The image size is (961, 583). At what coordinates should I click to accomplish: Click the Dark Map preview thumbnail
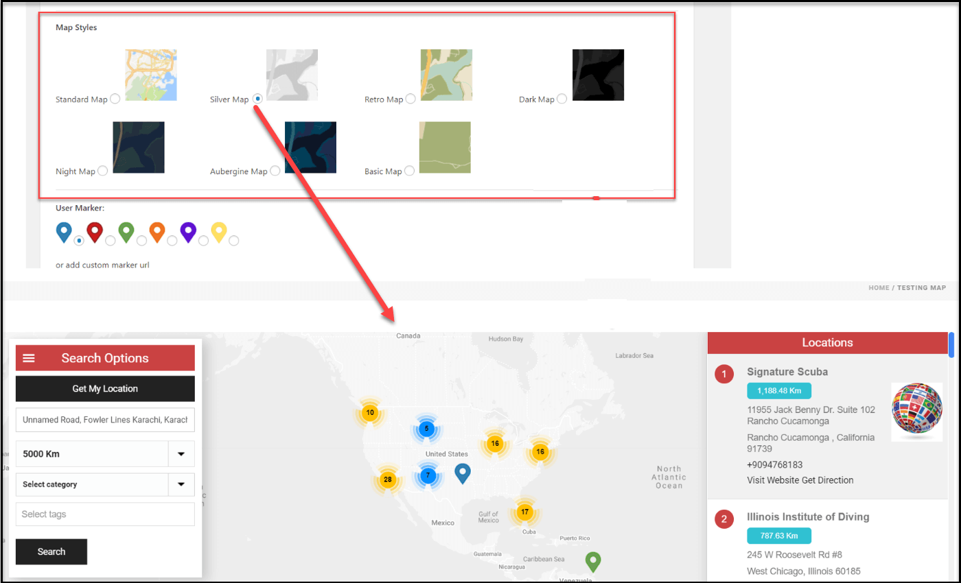[x=598, y=75]
